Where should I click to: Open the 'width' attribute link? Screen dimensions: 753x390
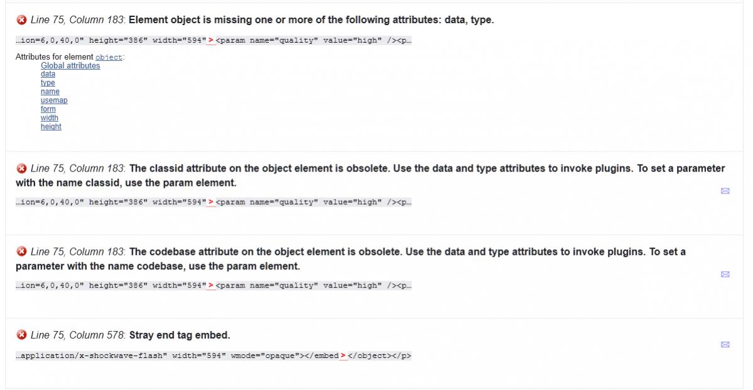(x=50, y=118)
